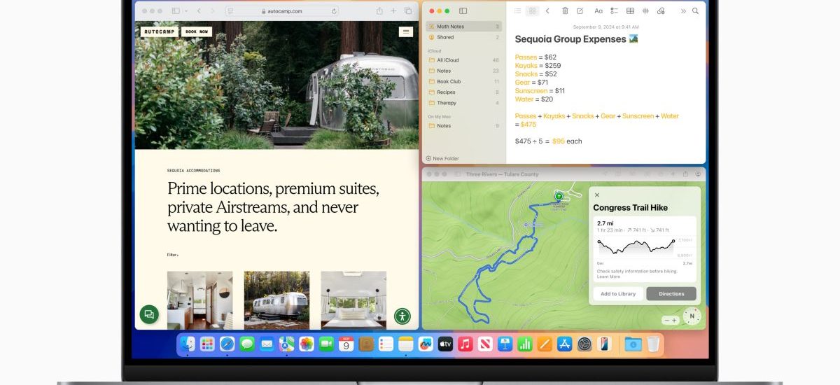Viewport: 840px width, 385px height.
Task: Create a new note with compose icon
Action: (580, 11)
